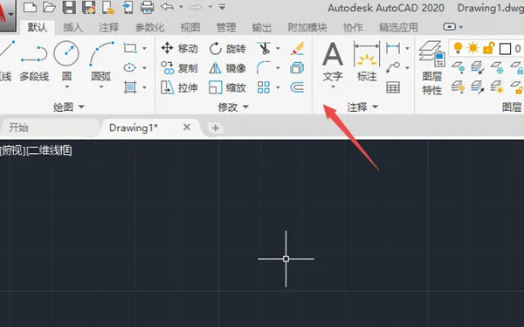Save the drawing with the Save icon

click(69, 7)
